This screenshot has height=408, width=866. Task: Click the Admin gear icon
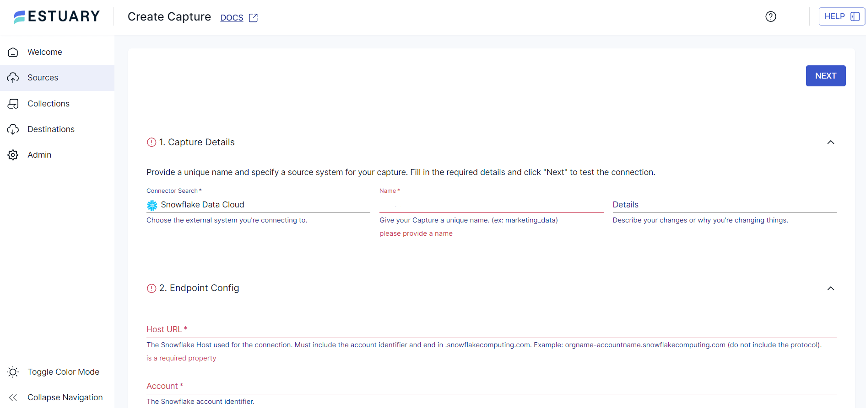(x=13, y=155)
